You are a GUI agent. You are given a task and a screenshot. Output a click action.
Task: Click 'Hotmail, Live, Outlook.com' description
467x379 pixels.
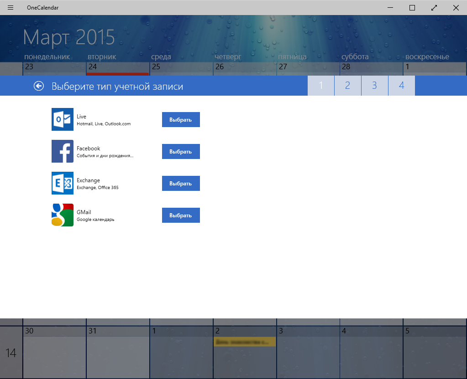tap(104, 123)
